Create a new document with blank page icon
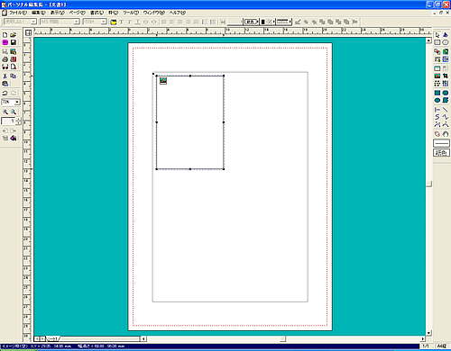Viewport: 451px width, 351px height. [5, 35]
